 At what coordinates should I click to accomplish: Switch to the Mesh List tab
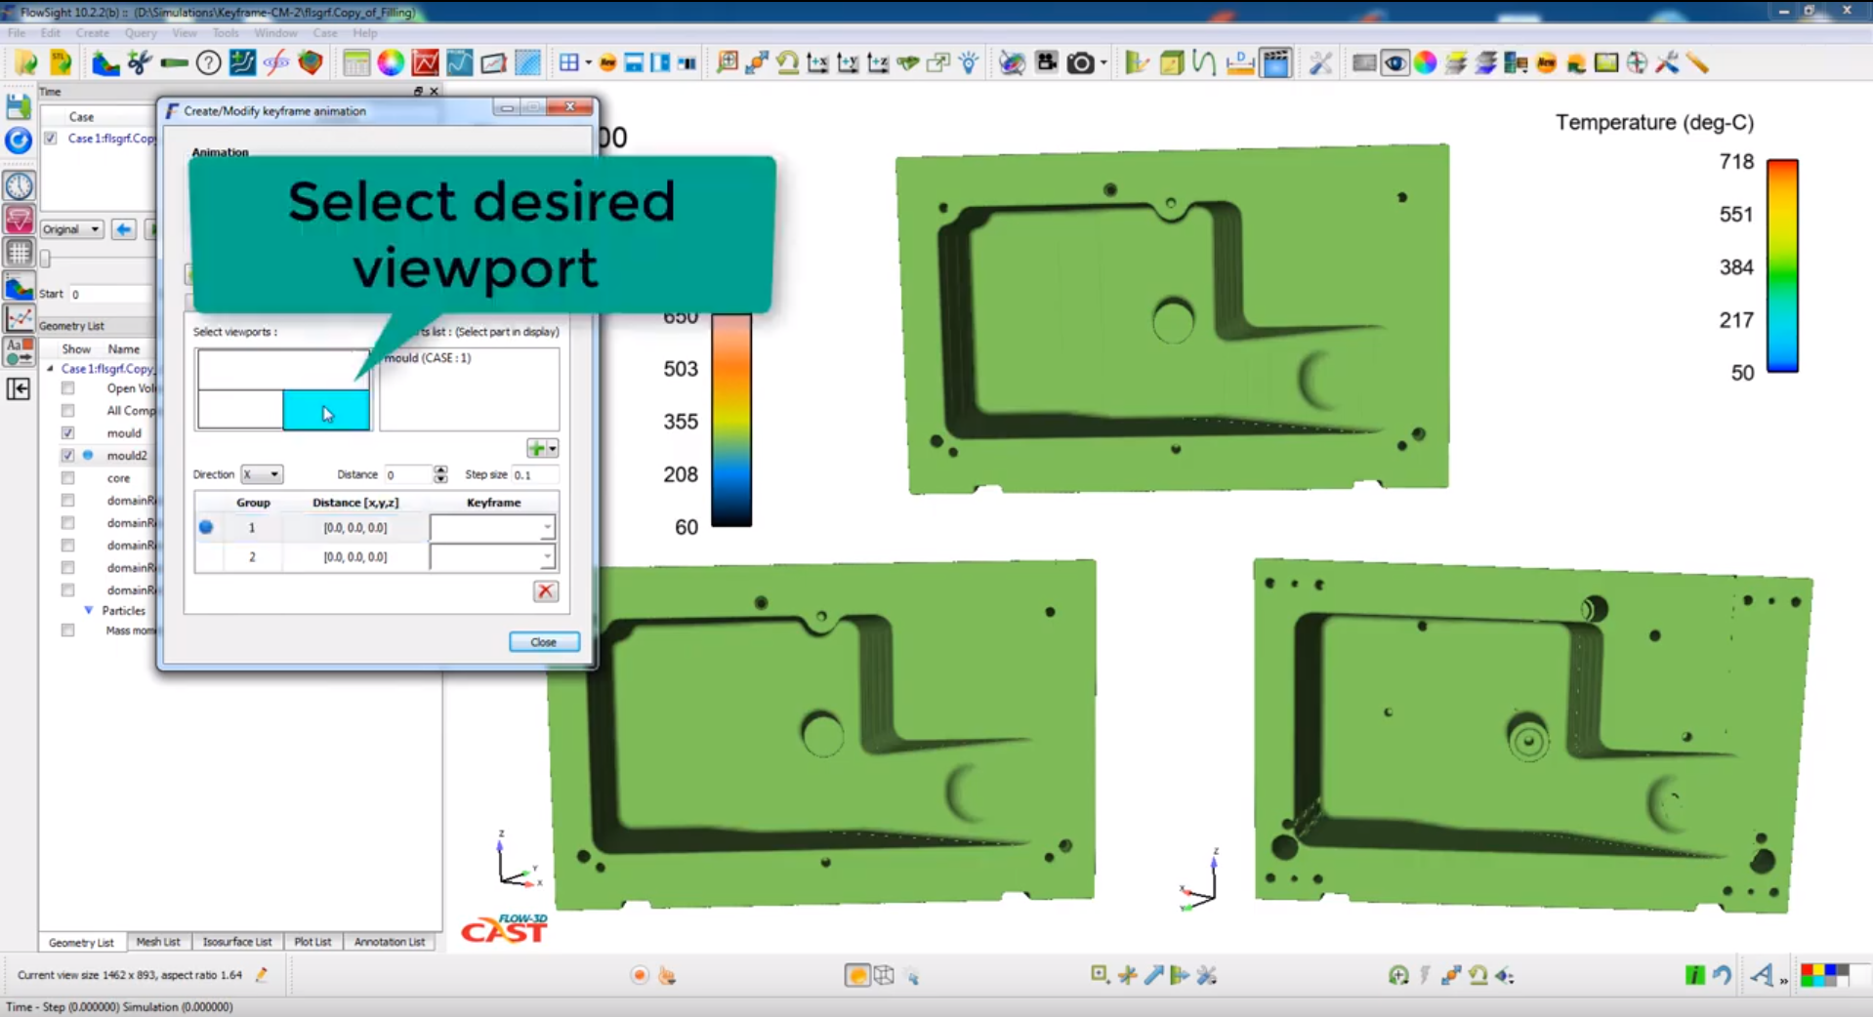tap(158, 942)
